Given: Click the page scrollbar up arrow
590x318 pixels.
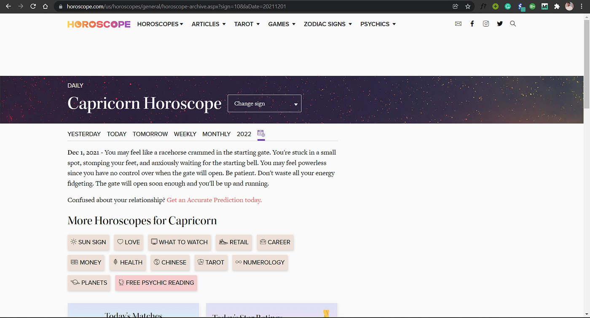Looking at the screenshot, I should (586, 17).
